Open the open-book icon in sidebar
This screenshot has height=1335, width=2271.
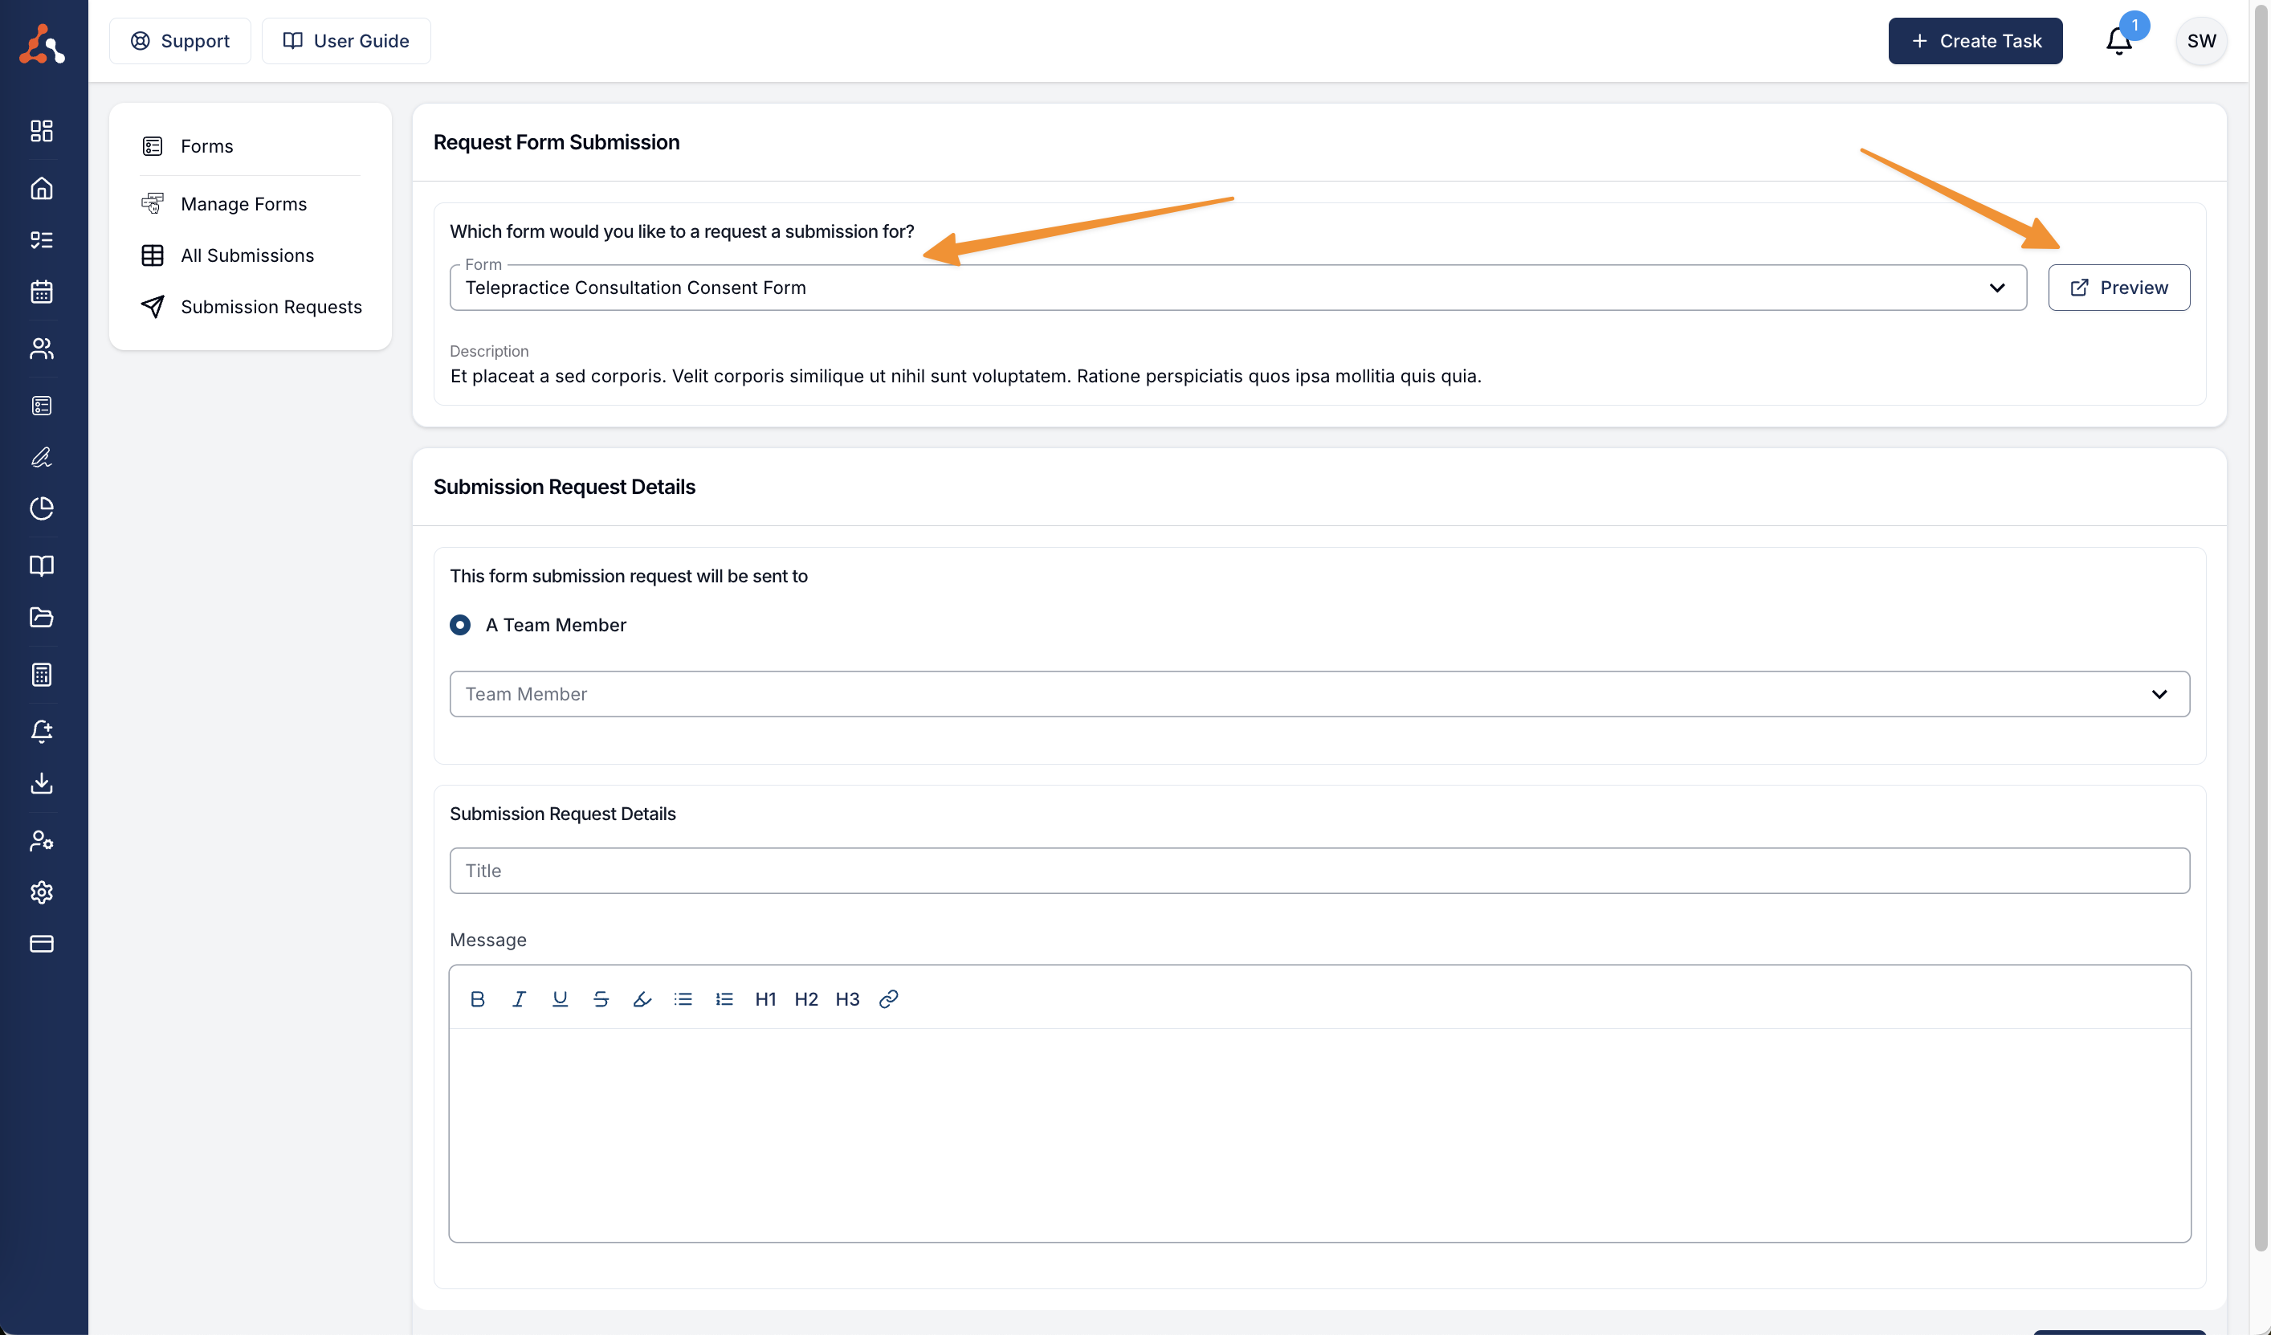click(x=42, y=565)
